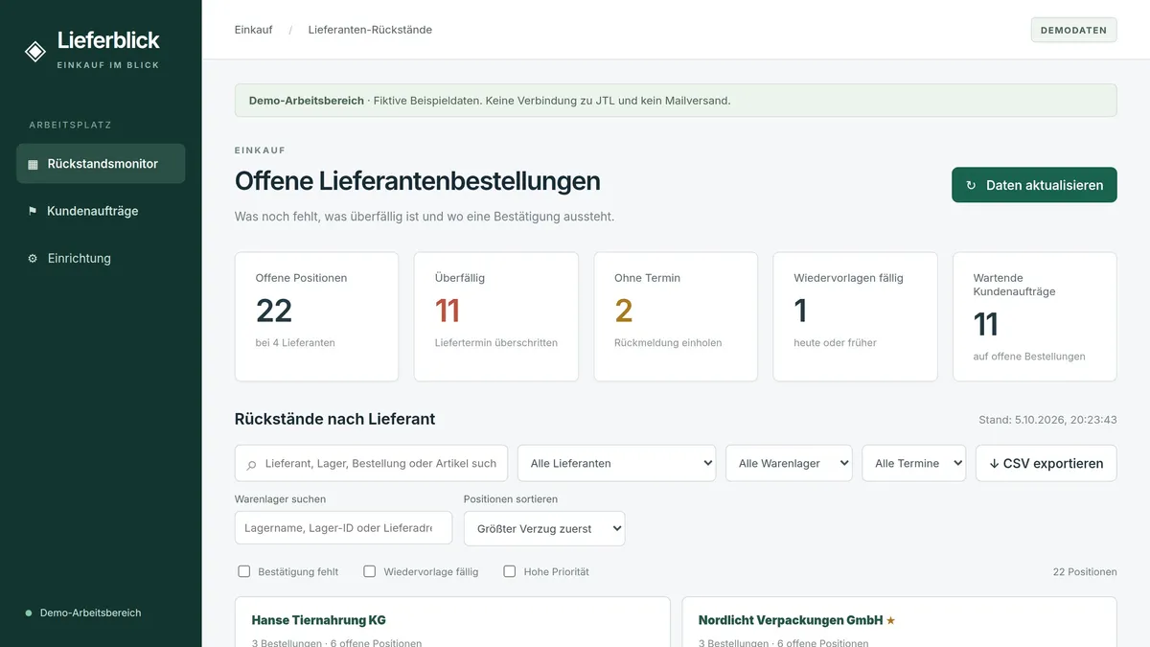The width and height of the screenshot is (1150, 647).
Task: Click the Wartende Kundenaufträge card
Action: (1035, 316)
